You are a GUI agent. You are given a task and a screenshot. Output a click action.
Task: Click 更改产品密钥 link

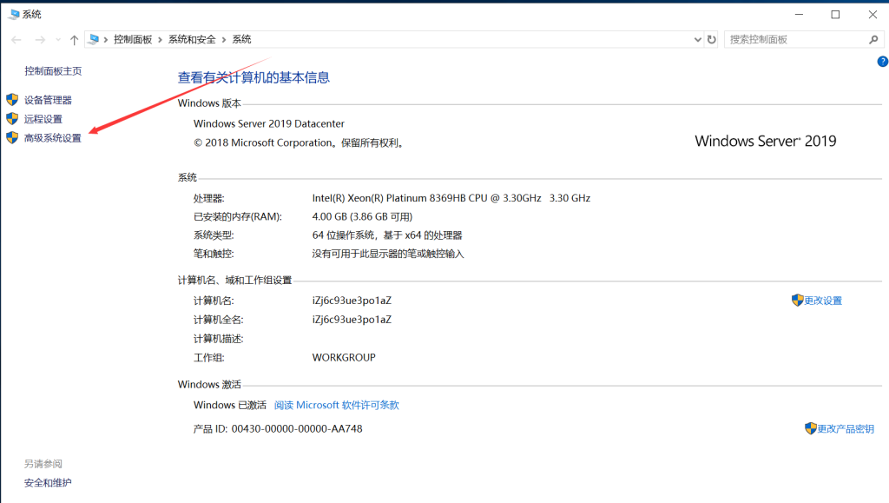(846, 428)
